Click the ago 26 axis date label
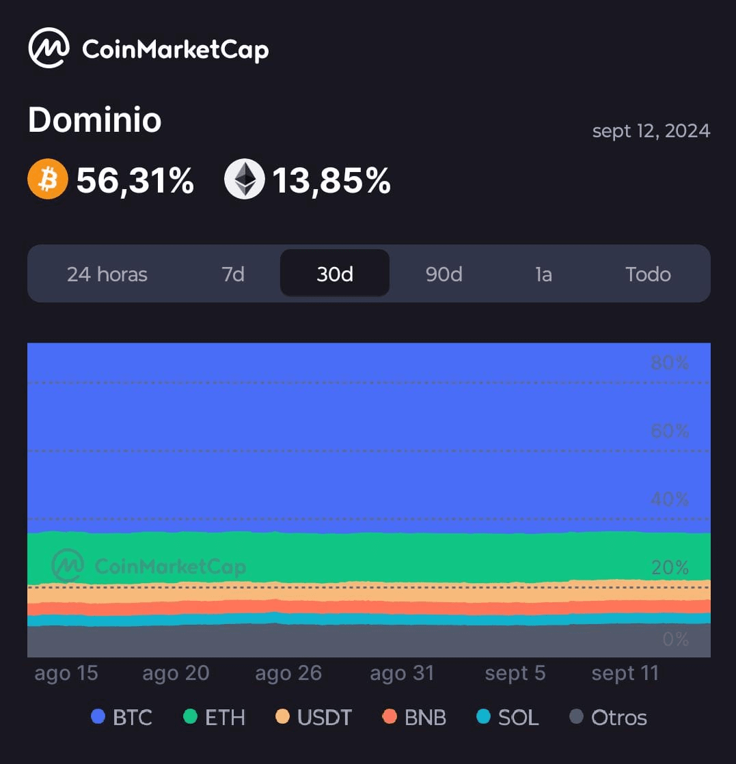 click(288, 674)
